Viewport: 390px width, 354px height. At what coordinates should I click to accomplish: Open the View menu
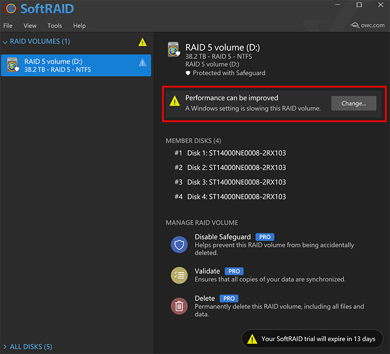click(30, 26)
